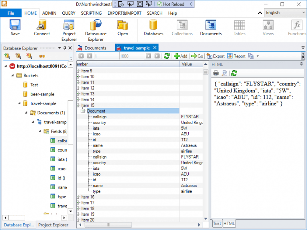Image resolution: width=307 pixels, height=230 pixels.
Task: Click the Add button in document toolbar
Action: tap(181, 56)
